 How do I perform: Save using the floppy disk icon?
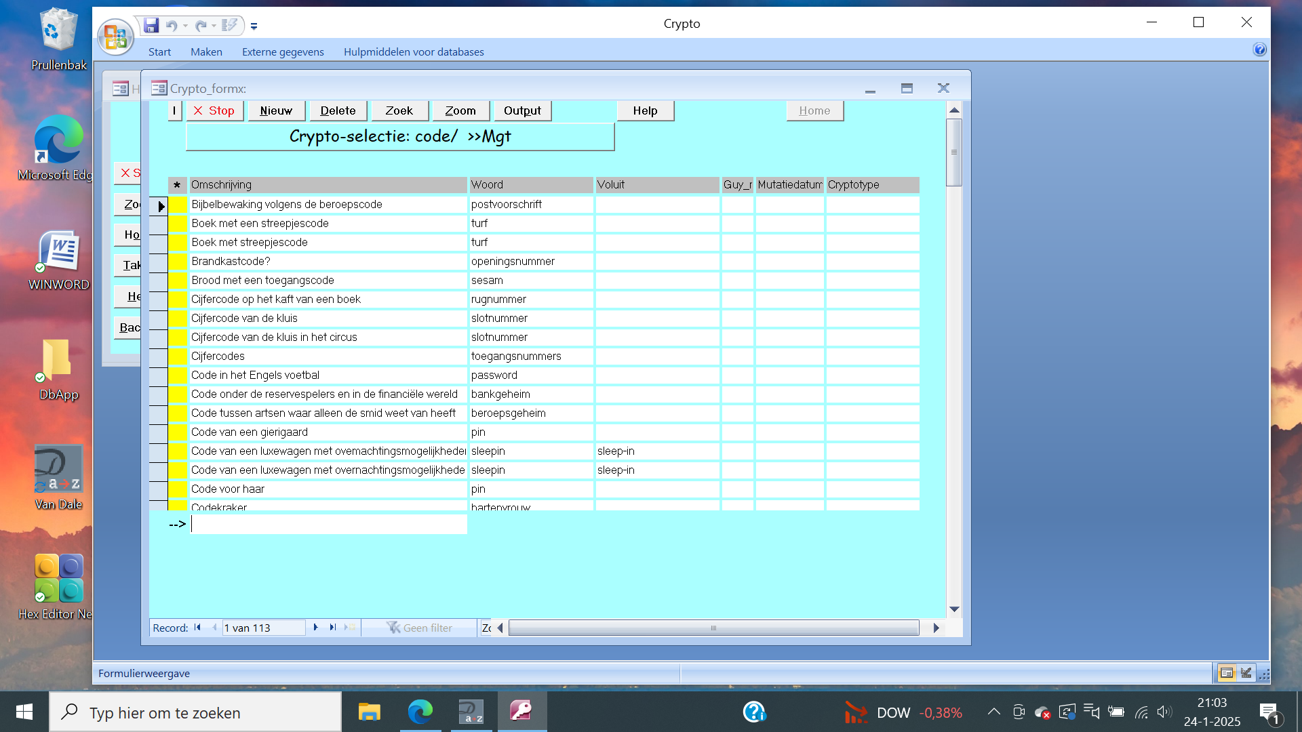pos(151,26)
